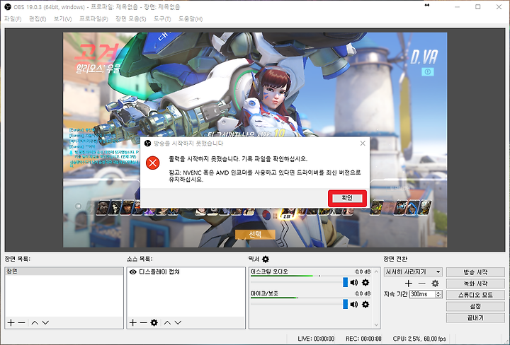Click the 끝내기 button
This screenshot has height=345, width=510.
point(475,317)
